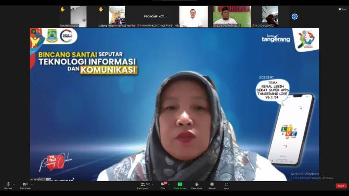The width and height of the screenshot is (349, 196).
Task: Click the green Share Screen icon
Action: (180, 185)
